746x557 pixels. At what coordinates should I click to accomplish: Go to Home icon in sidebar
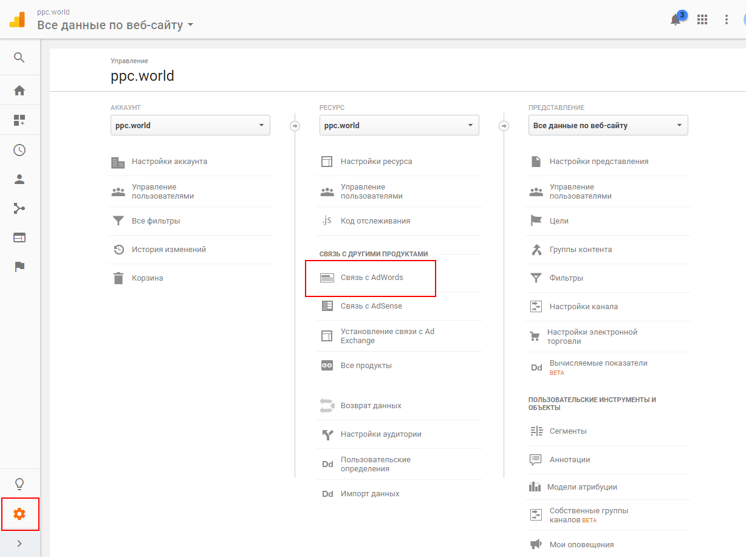pyautogui.click(x=19, y=91)
